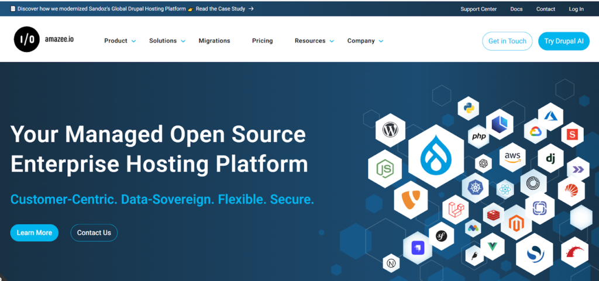Expand the Product dropdown menu
Screen dimensions: 599x281
pos(119,41)
